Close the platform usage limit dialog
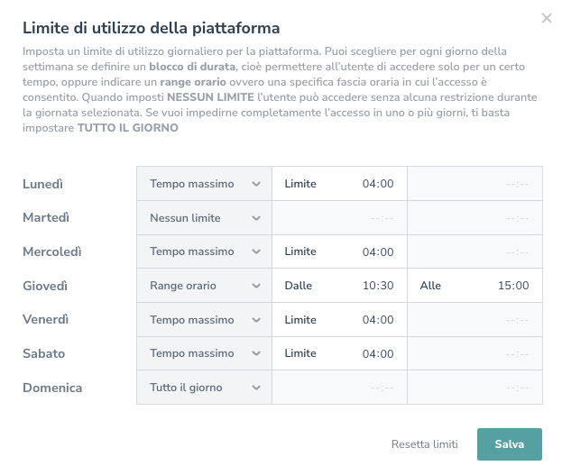The image size is (562, 475). coord(546,18)
